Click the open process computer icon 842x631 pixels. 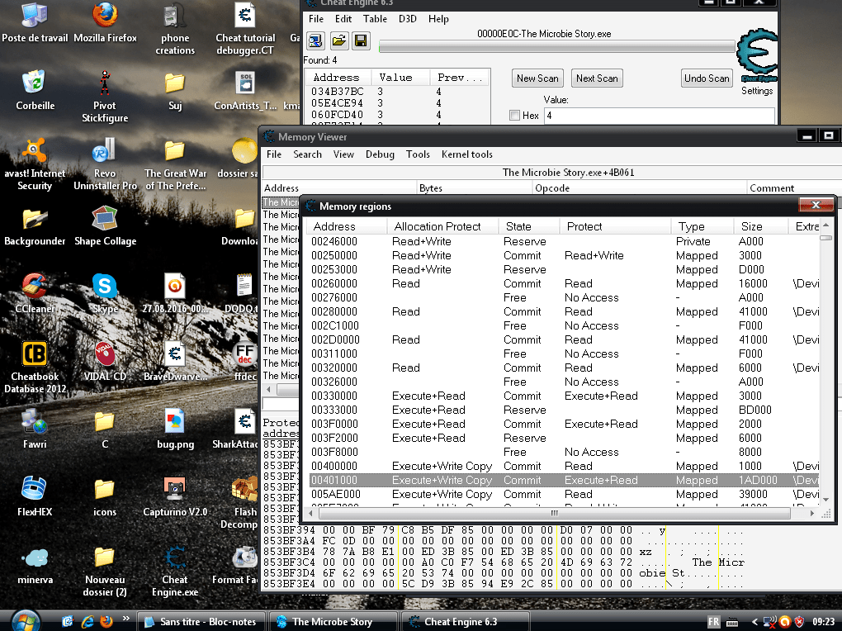[x=315, y=40]
